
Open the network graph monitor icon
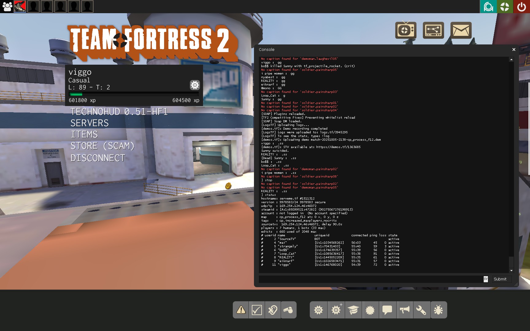point(433,30)
